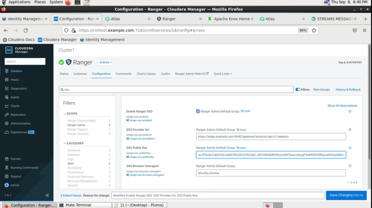This screenshot has width=372, height=208.
Task: Switch to the Status tab
Action: pyautogui.click(x=64, y=74)
